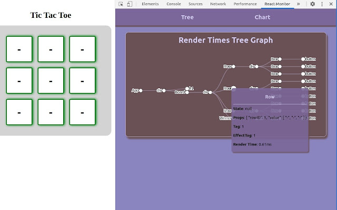Screen dimensions: 337x210
Task: Close the DevTools panel
Action: [331, 4]
